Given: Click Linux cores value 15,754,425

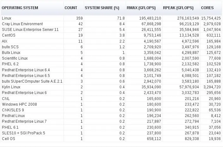Looking at the screenshot, I should click(211, 18).
